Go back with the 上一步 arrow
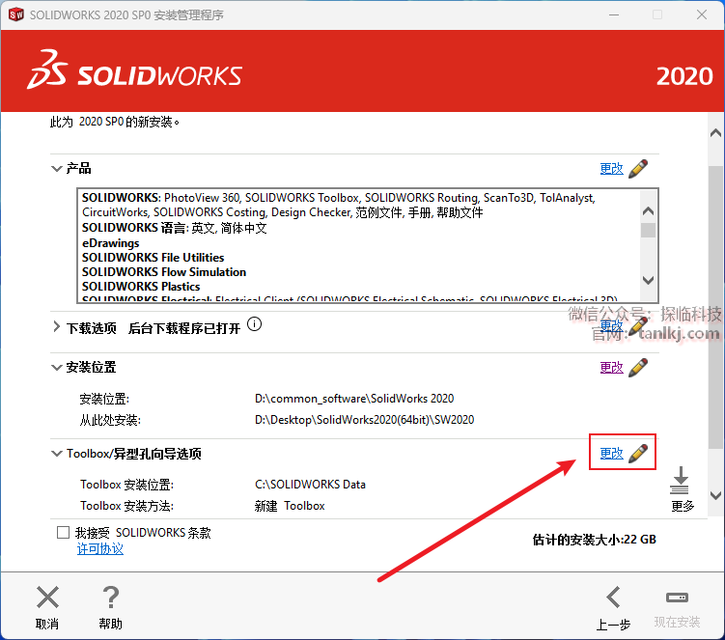The width and height of the screenshot is (725, 640). tap(614, 597)
